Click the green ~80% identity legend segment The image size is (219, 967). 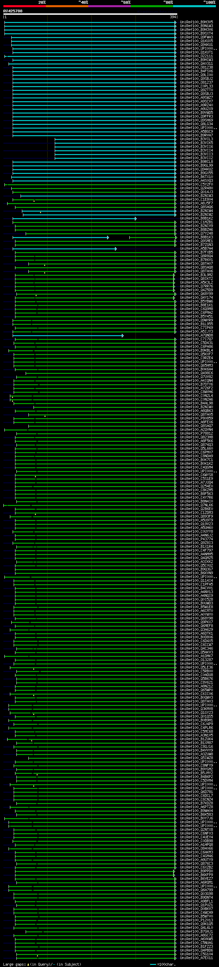[x=152, y=6]
